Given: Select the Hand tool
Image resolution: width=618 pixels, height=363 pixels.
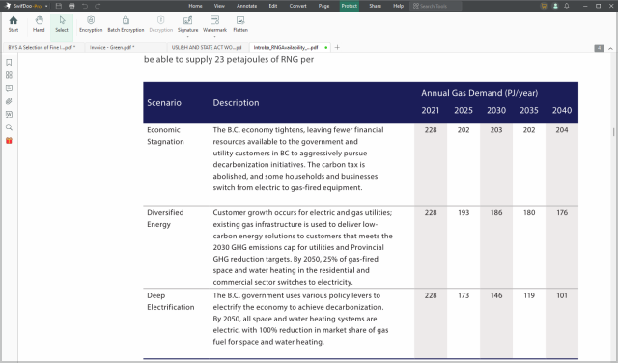Looking at the screenshot, I should [39, 24].
